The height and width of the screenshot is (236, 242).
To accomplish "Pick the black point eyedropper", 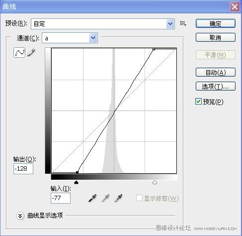I will pyautogui.click(x=92, y=198).
